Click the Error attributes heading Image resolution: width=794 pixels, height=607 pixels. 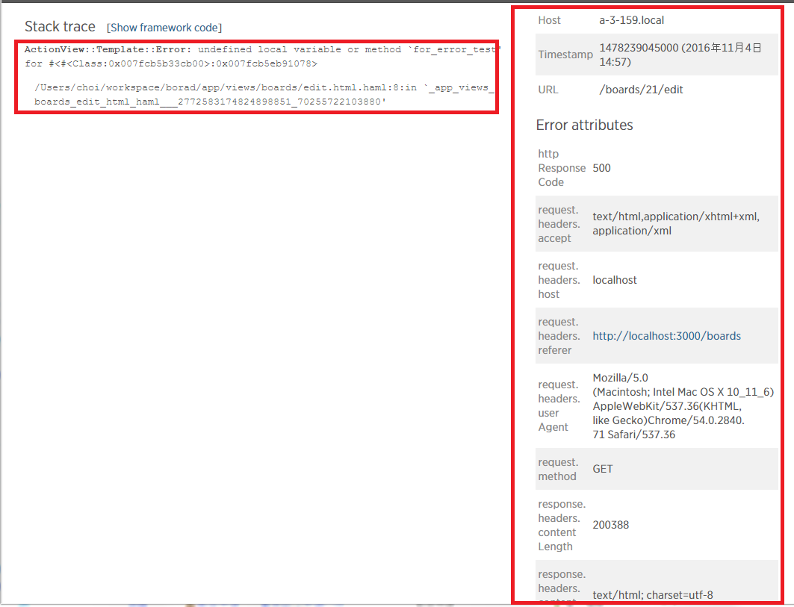click(x=584, y=125)
